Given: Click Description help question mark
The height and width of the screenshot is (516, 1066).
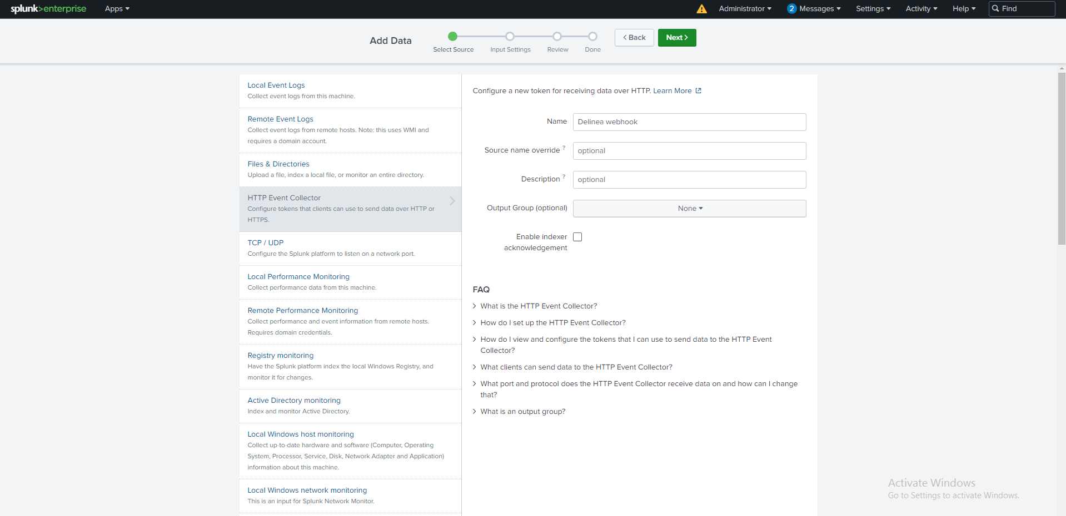Looking at the screenshot, I should click(x=564, y=177).
